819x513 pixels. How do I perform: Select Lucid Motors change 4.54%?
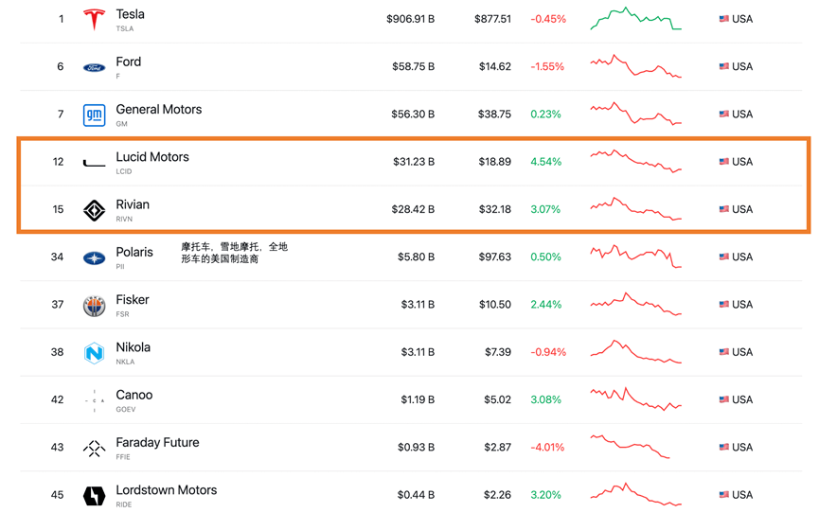pos(545,162)
